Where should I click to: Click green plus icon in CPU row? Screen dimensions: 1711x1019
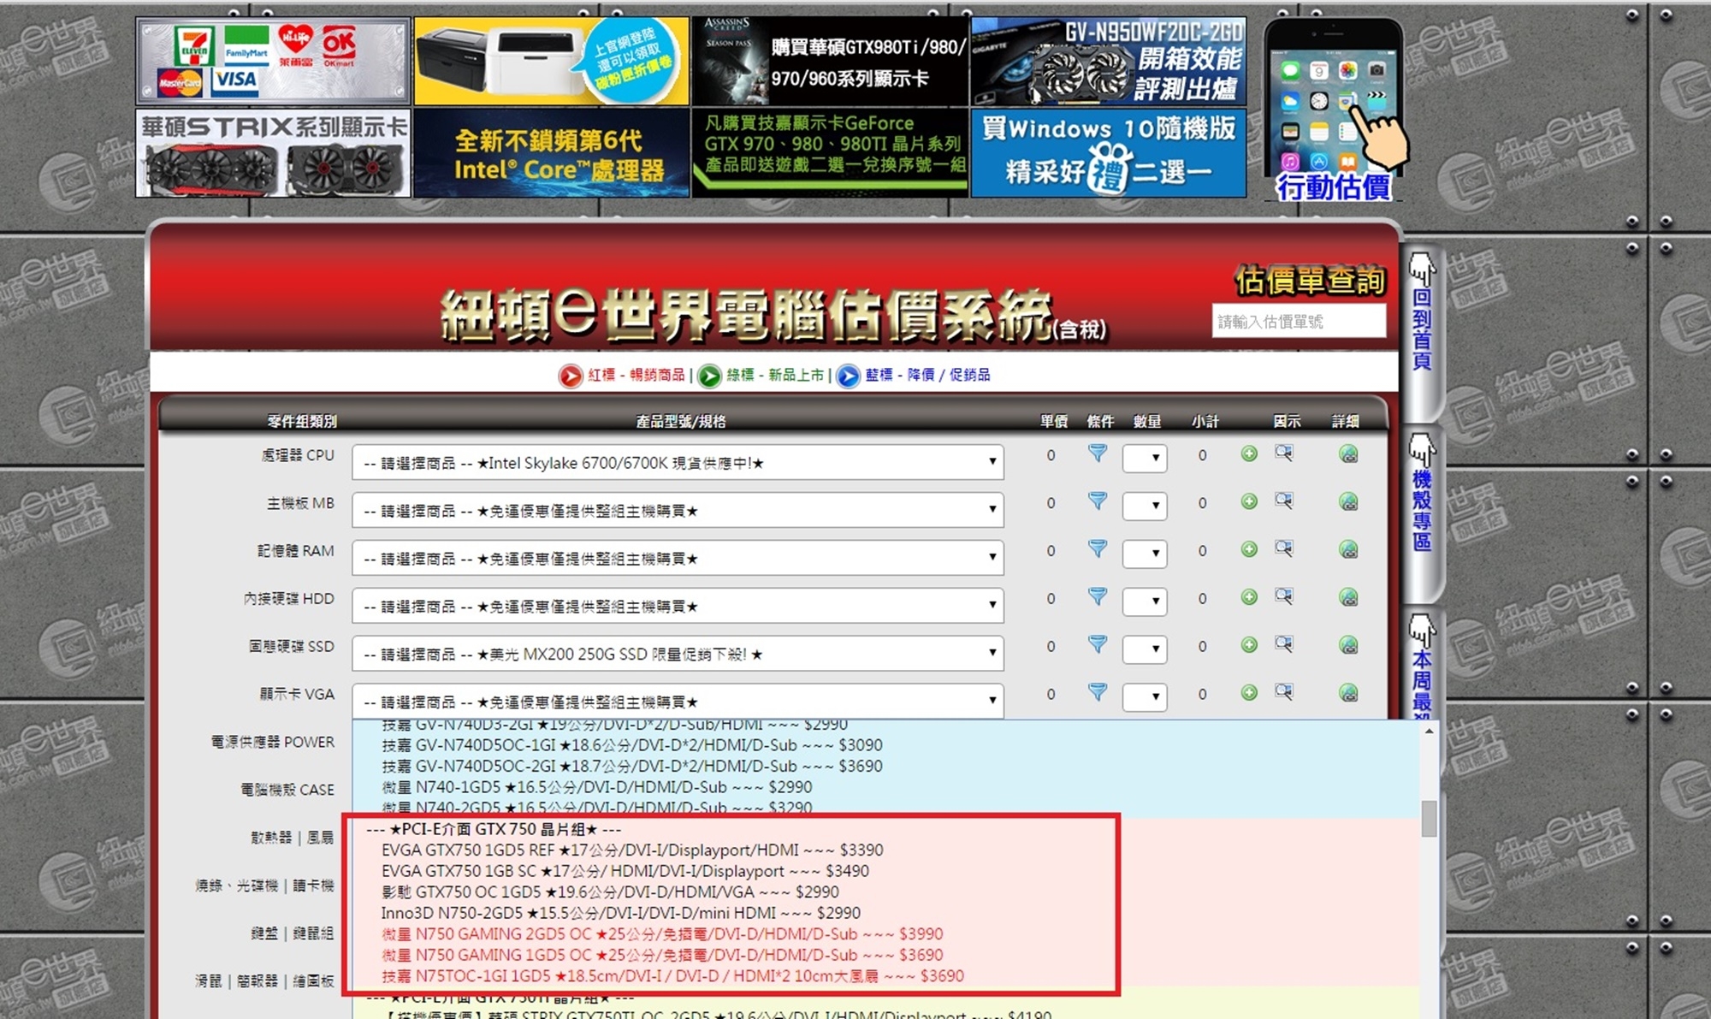1249,454
